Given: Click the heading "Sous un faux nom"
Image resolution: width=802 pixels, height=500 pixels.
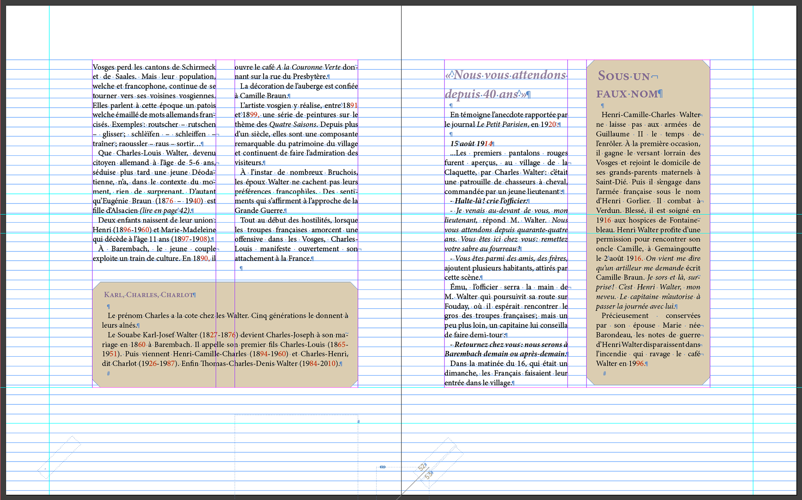Looking at the screenshot, I should pos(627,85).
